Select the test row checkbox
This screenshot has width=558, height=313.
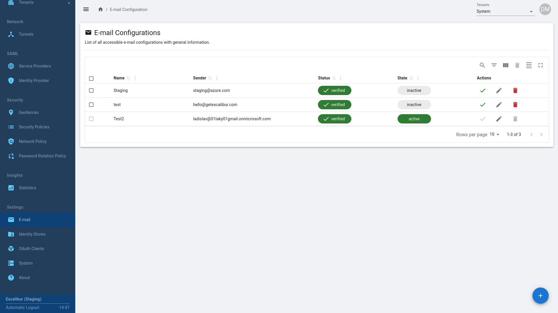point(91,105)
